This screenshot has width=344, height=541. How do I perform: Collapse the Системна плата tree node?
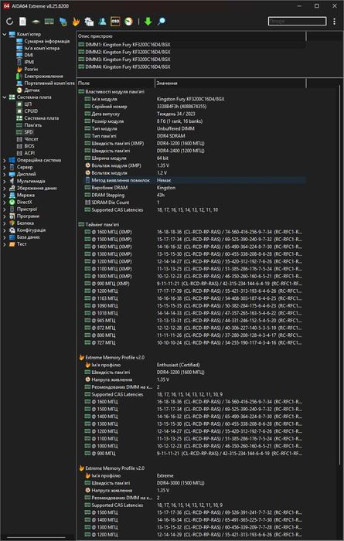5,97
